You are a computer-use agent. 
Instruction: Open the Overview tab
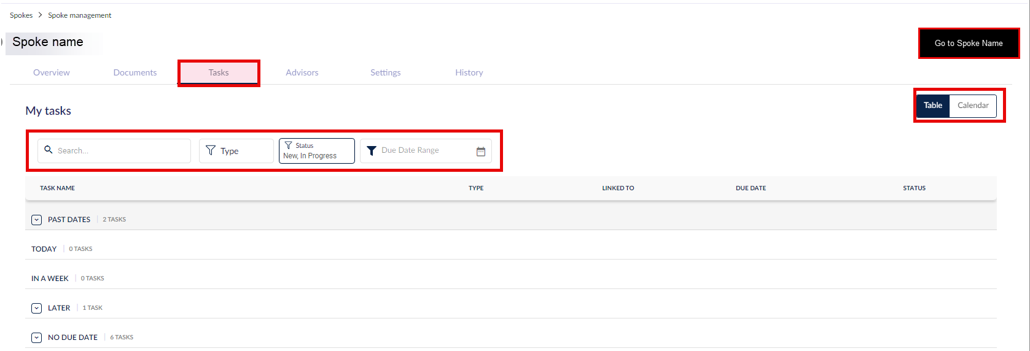click(52, 72)
